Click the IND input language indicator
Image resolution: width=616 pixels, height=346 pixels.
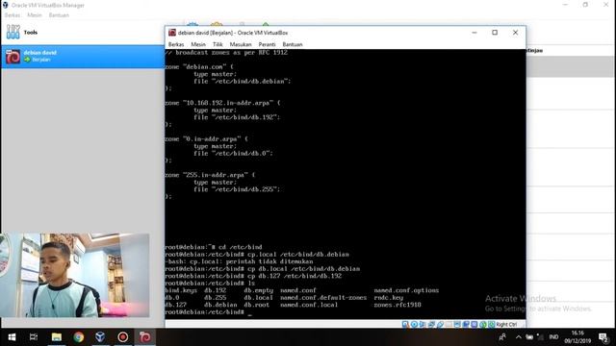(553, 337)
